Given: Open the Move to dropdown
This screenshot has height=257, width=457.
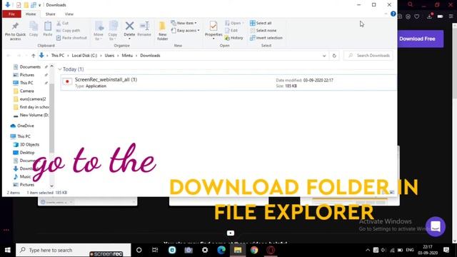Looking at the screenshot, I should coord(99,31).
